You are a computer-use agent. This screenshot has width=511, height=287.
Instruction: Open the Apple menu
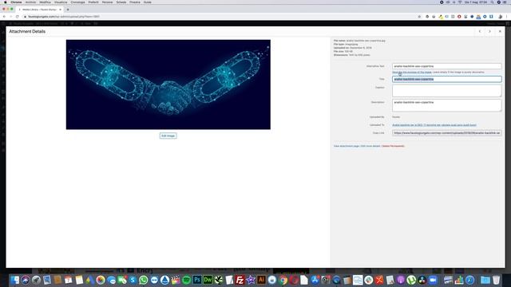[6, 2]
